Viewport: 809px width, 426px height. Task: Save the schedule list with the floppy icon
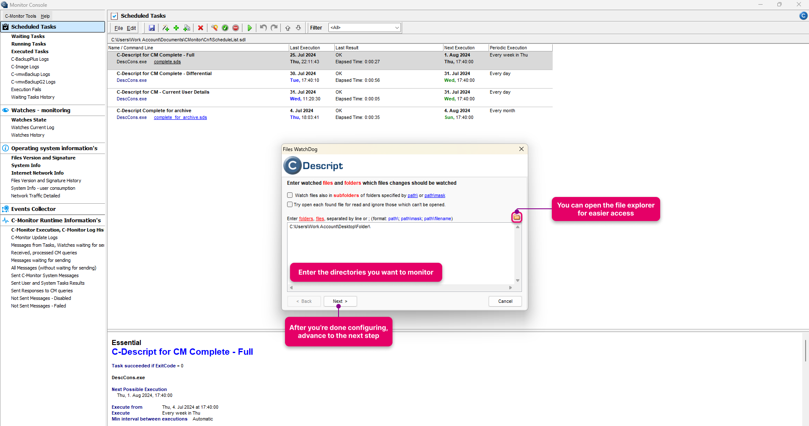tap(152, 28)
